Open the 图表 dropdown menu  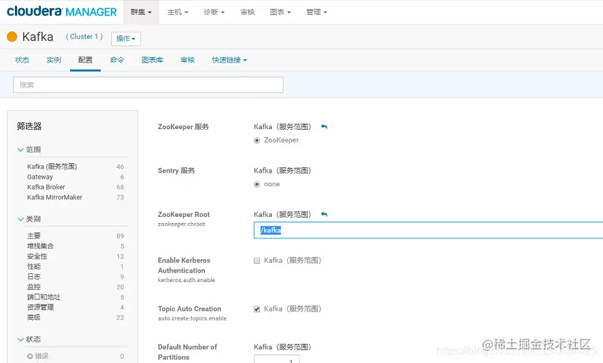[x=280, y=12]
